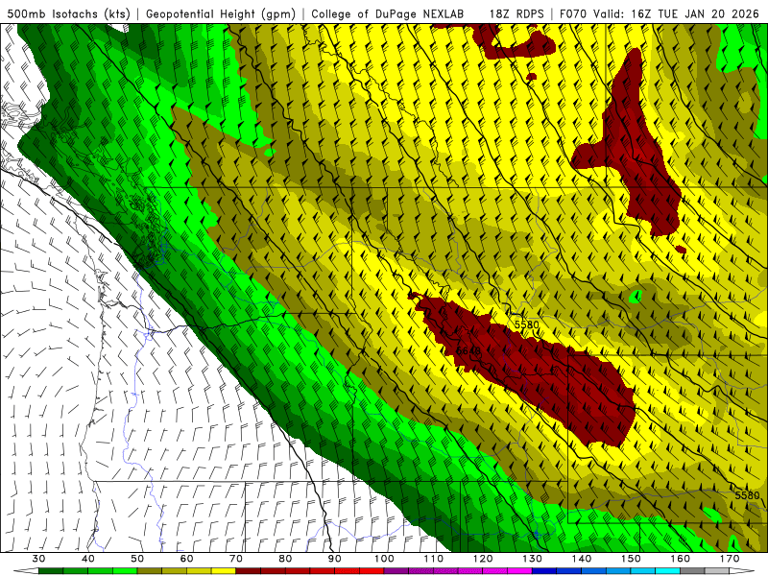The width and height of the screenshot is (768, 576).
Task: Click the '140' value on the color scale
Action: pos(582,559)
